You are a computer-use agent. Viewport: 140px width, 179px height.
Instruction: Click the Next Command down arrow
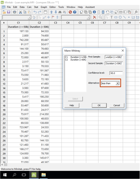56,12
